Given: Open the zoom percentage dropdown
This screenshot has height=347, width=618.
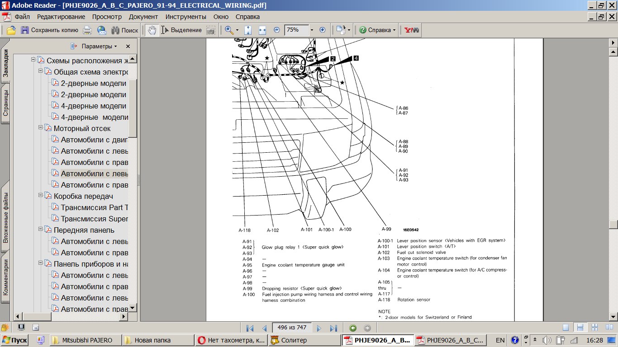Looking at the screenshot, I should 312,30.
